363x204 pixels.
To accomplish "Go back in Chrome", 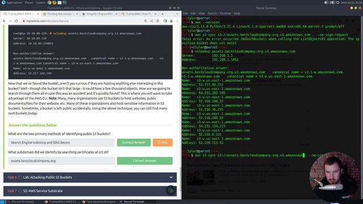I will tap(4, 21).
